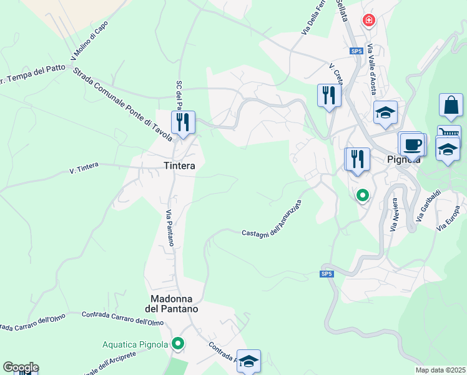Click the Map data ©2025 attribution
The height and width of the screenshot is (375, 467).
tap(440, 370)
